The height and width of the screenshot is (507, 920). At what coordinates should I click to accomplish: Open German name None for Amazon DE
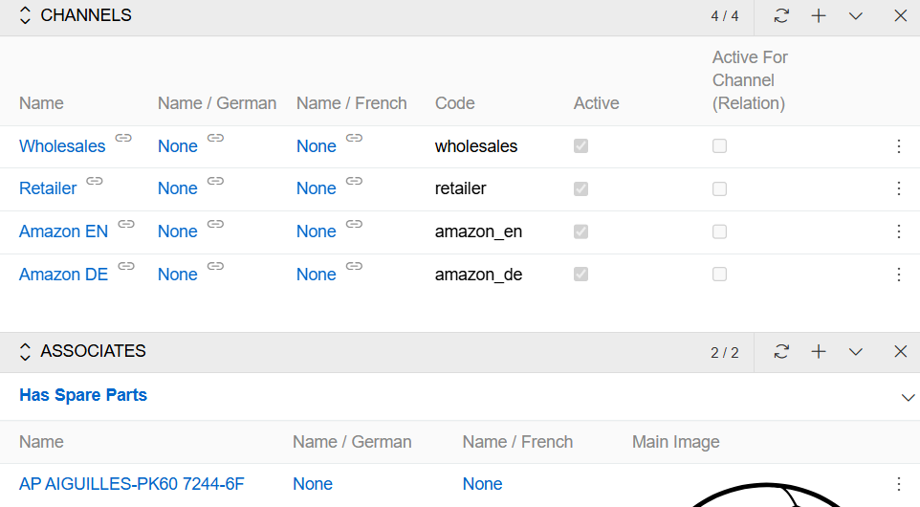point(177,274)
